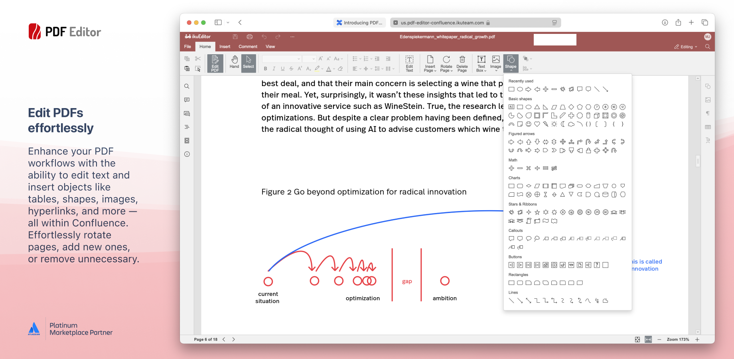Open Table settings in right sidebar
Viewport: 734px width, 359px height.
coord(708,127)
